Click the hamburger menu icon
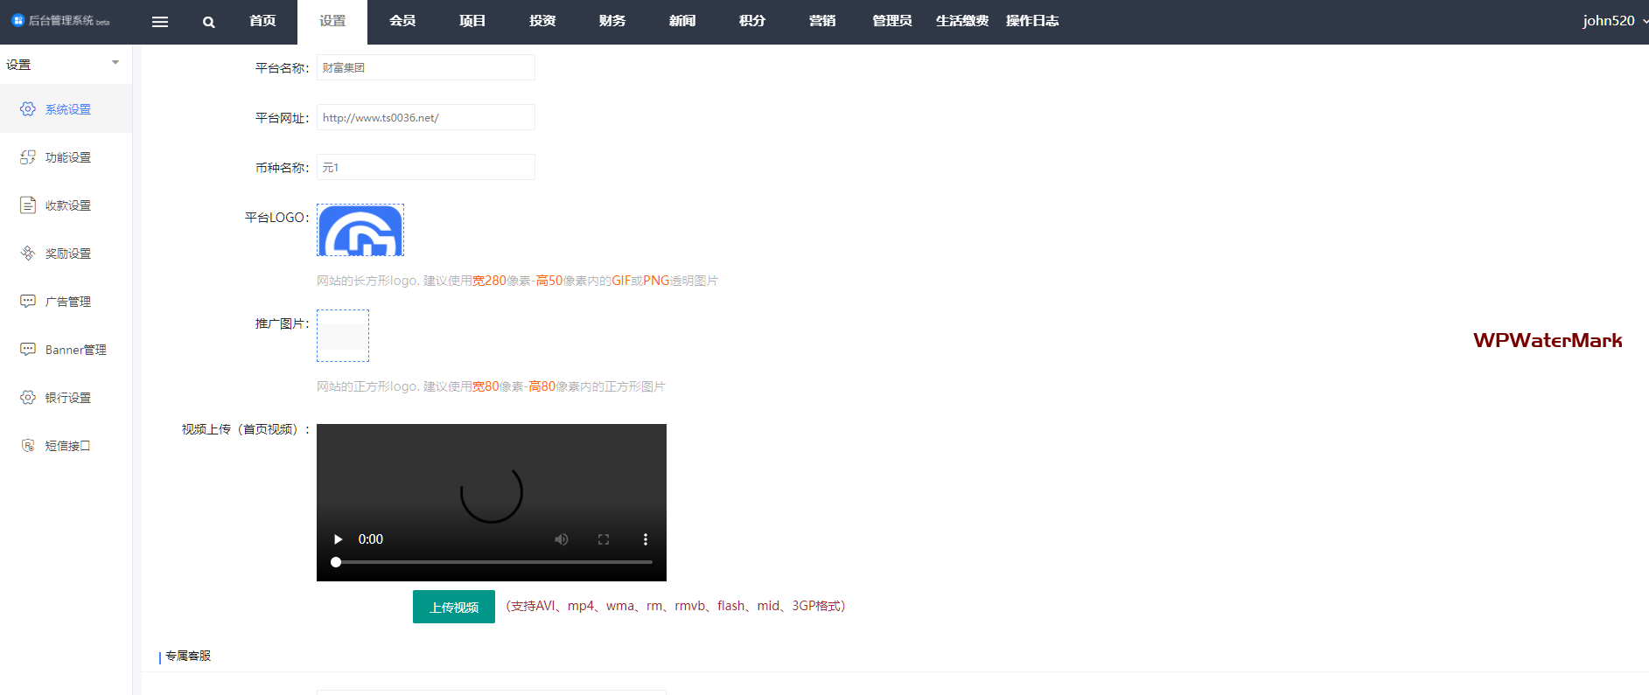This screenshot has height=695, width=1649. [159, 22]
